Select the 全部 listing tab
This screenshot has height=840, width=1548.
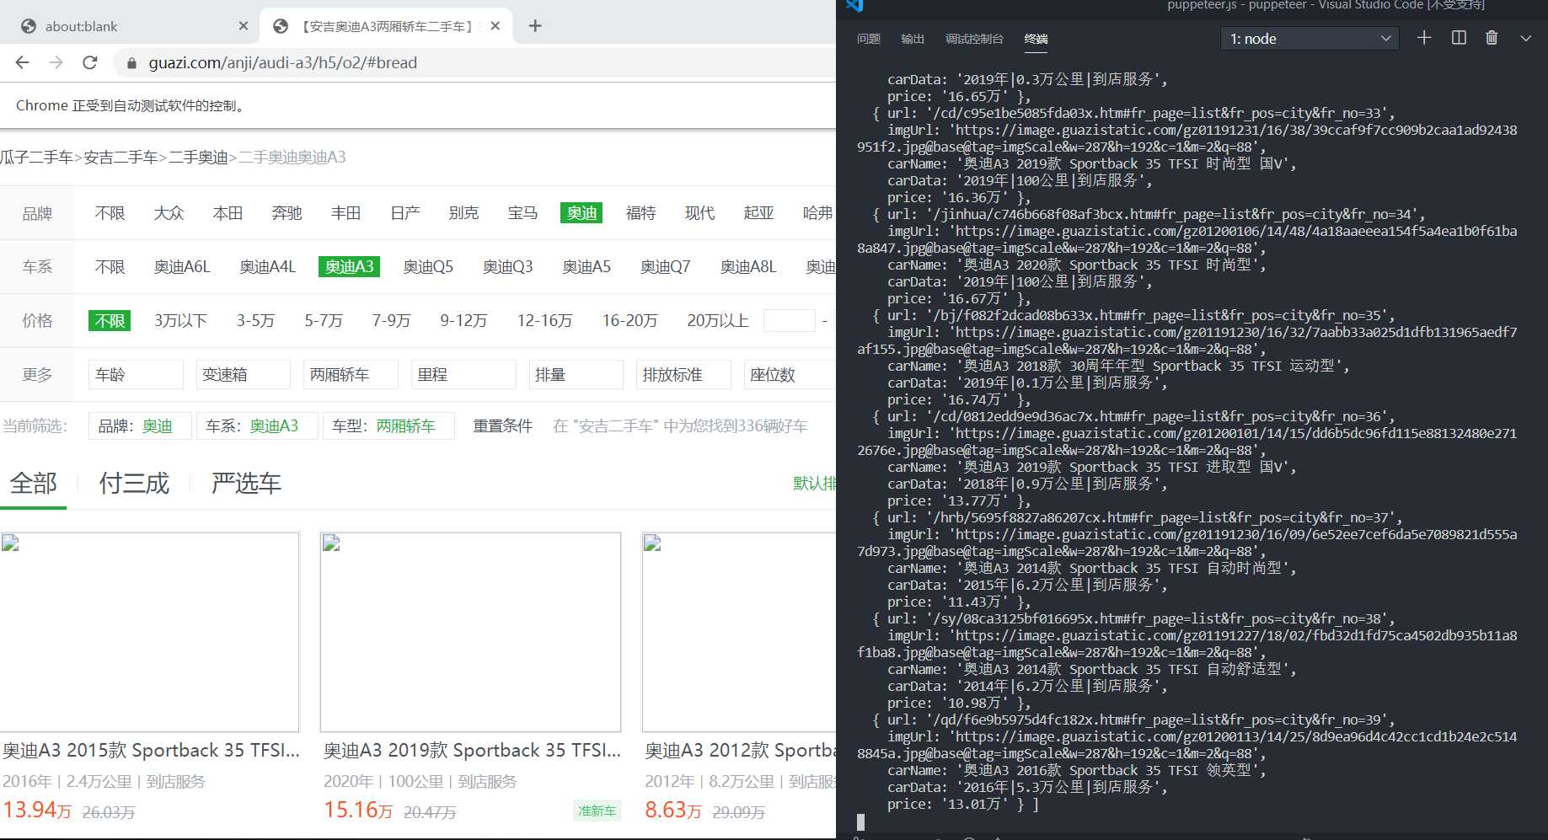tap(34, 484)
